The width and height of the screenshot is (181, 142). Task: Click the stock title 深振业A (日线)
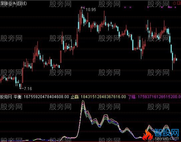click(13, 3)
